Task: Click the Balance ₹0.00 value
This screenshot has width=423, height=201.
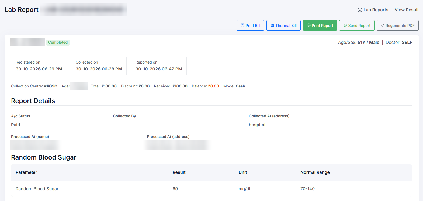Action: point(214,86)
